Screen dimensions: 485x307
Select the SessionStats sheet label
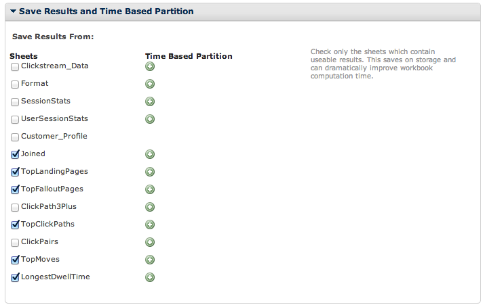[45, 101]
